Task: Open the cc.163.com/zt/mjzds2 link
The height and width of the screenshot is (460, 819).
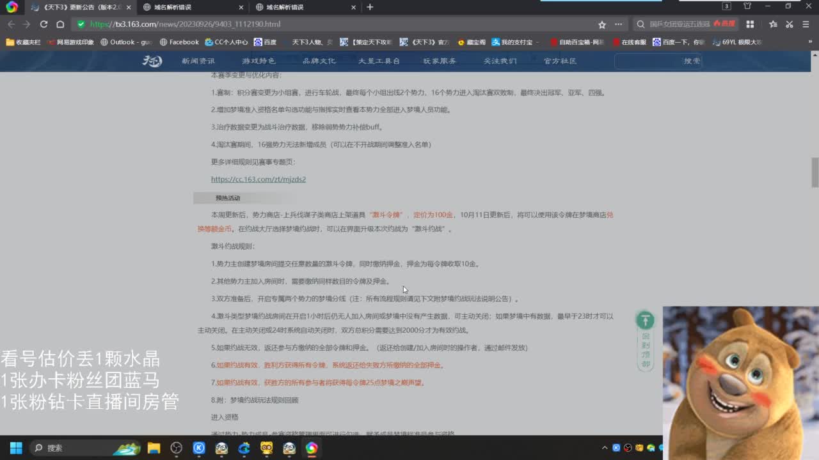Action: (x=258, y=179)
